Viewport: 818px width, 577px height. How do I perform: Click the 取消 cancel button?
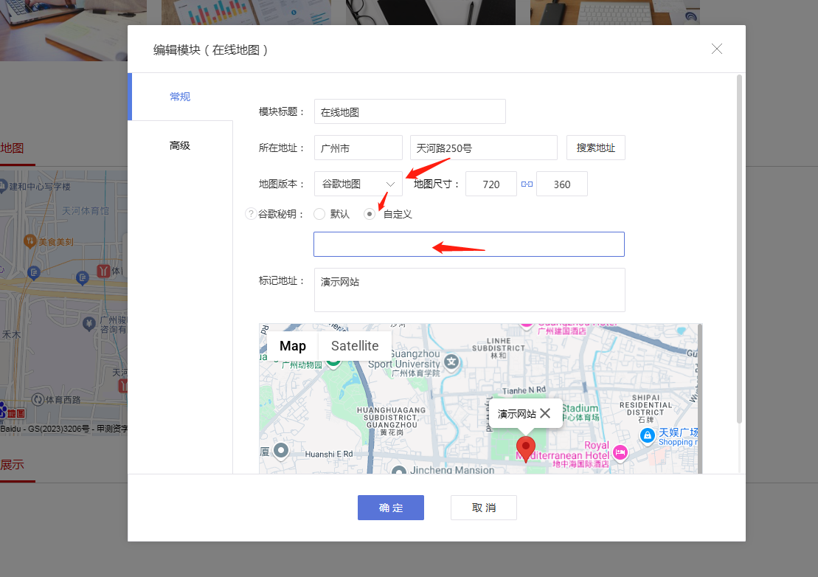484,508
